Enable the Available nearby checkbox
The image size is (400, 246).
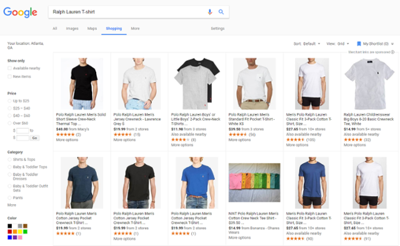coord(10,68)
